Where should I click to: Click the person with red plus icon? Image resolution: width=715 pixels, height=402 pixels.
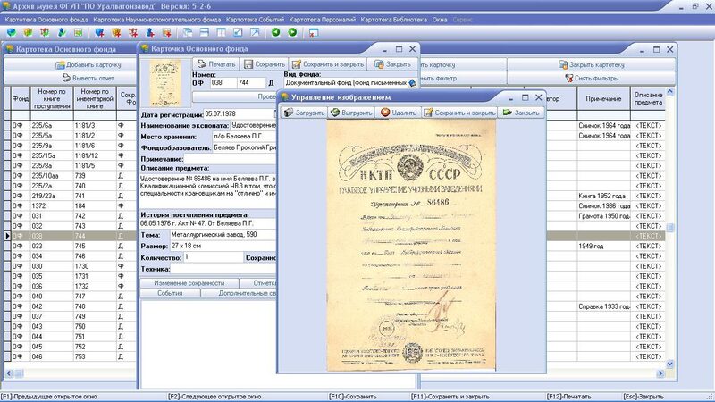150,32
